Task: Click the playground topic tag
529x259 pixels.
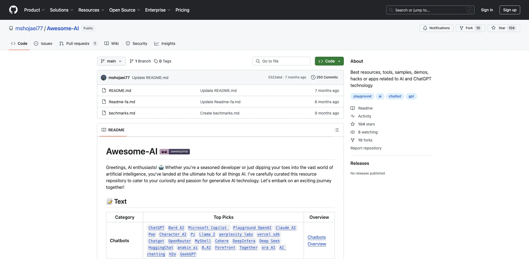Action: tap(362, 96)
